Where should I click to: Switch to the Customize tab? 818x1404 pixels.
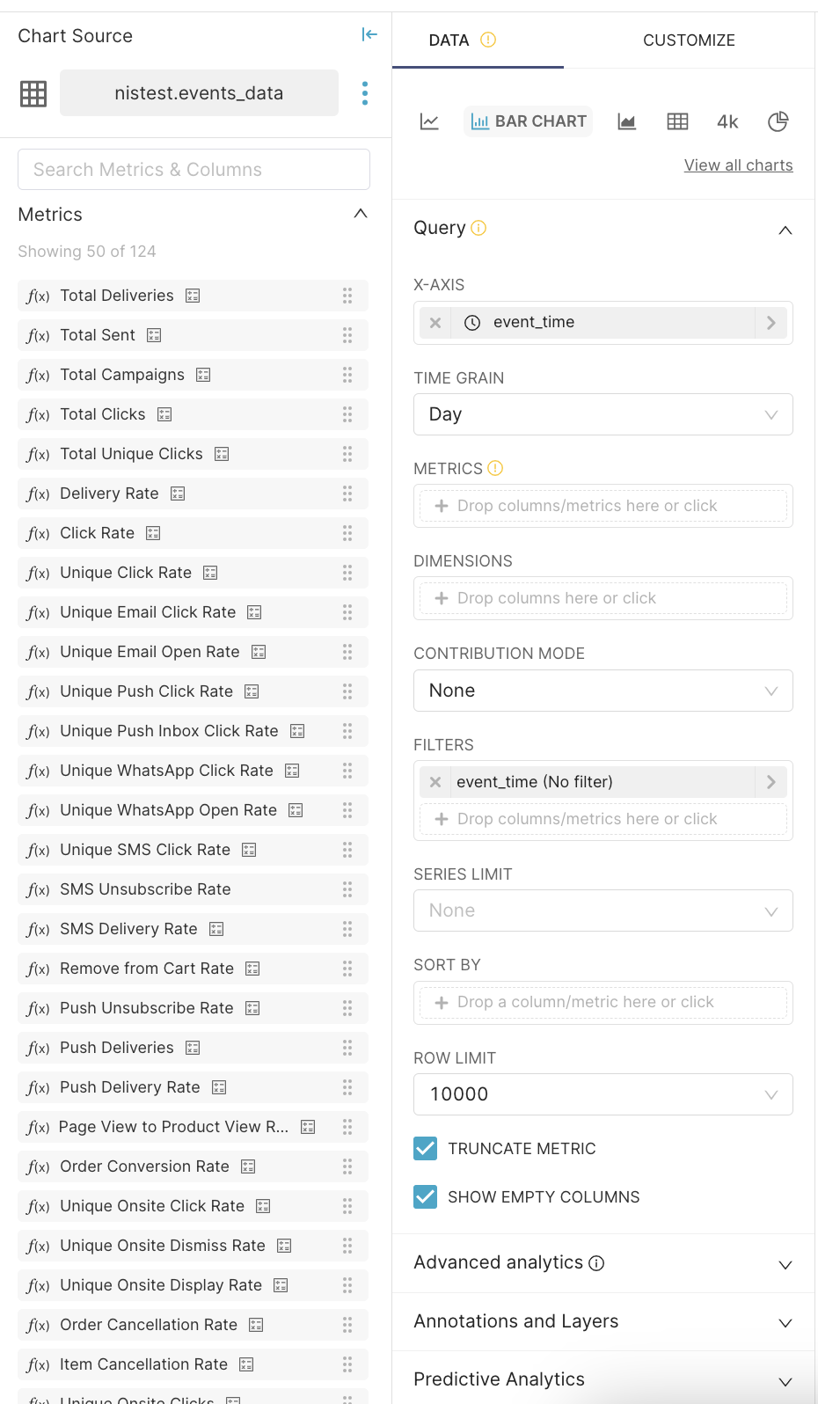689,40
